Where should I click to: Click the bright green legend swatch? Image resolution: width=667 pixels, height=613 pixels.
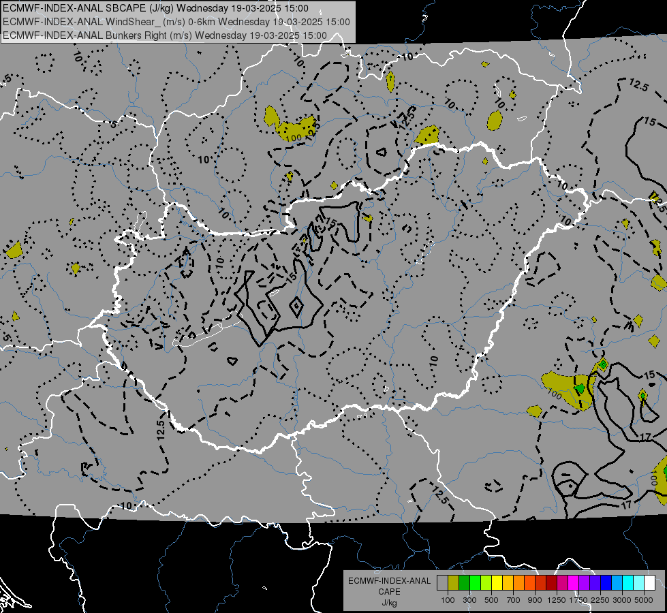[x=475, y=583]
